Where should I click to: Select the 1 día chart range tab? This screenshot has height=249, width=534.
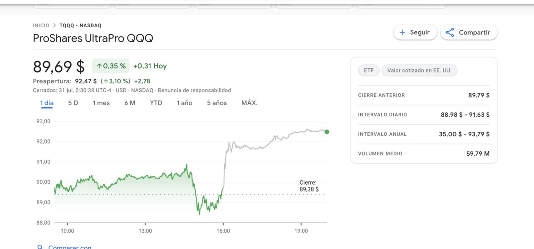tap(47, 103)
